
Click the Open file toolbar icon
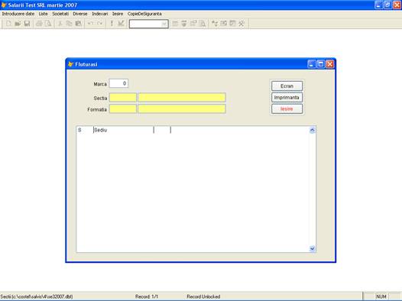coord(18,24)
